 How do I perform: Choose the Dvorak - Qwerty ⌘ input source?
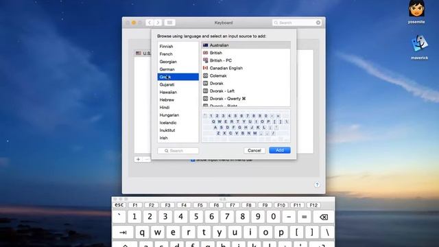pyautogui.click(x=246, y=99)
